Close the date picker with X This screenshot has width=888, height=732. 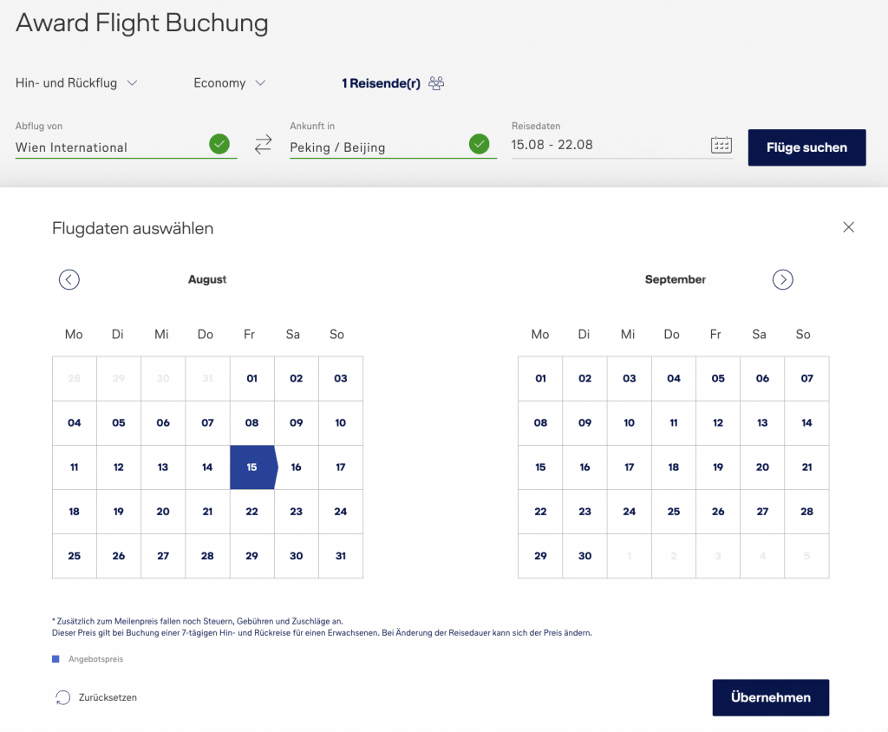tap(848, 227)
